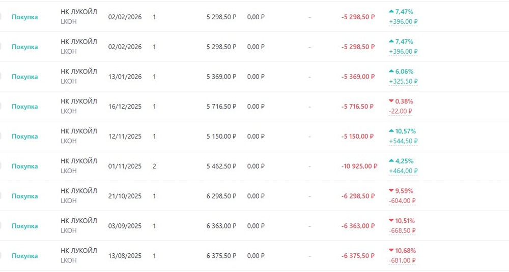Open the Покупка link dated 03/09/2025
Image resolution: width=509 pixels, height=272 pixels.
click(24, 226)
